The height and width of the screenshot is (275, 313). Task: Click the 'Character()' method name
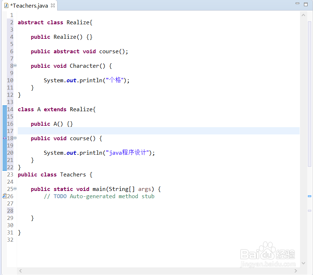coord(88,66)
